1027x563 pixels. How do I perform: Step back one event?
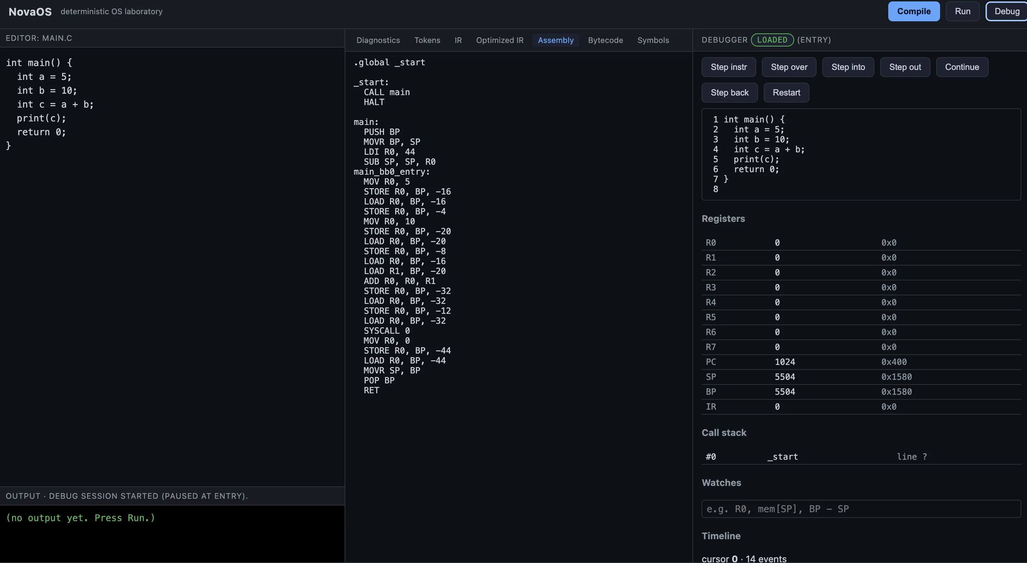point(729,93)
